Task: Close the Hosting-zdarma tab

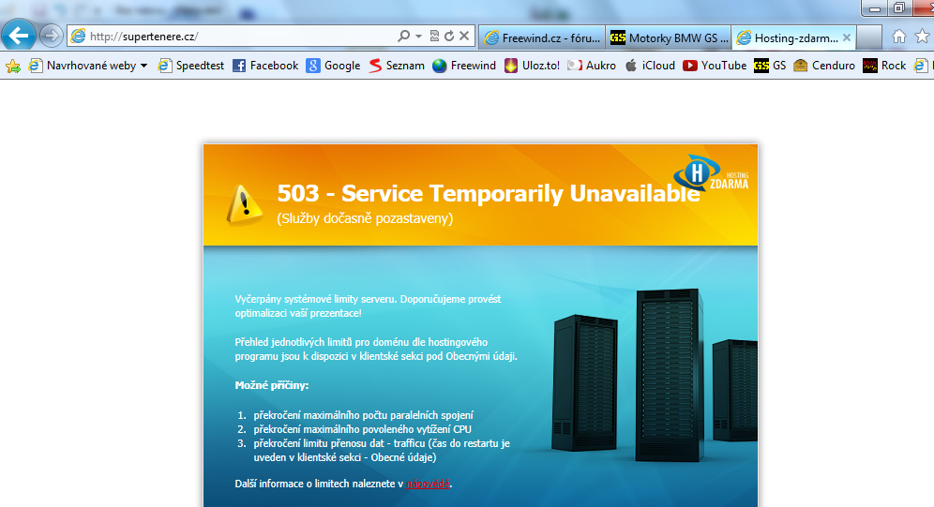Action: [847, 37]
